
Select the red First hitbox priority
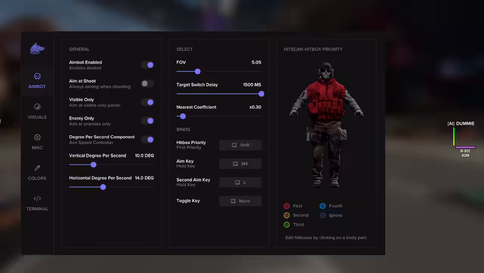click(287, 206)
